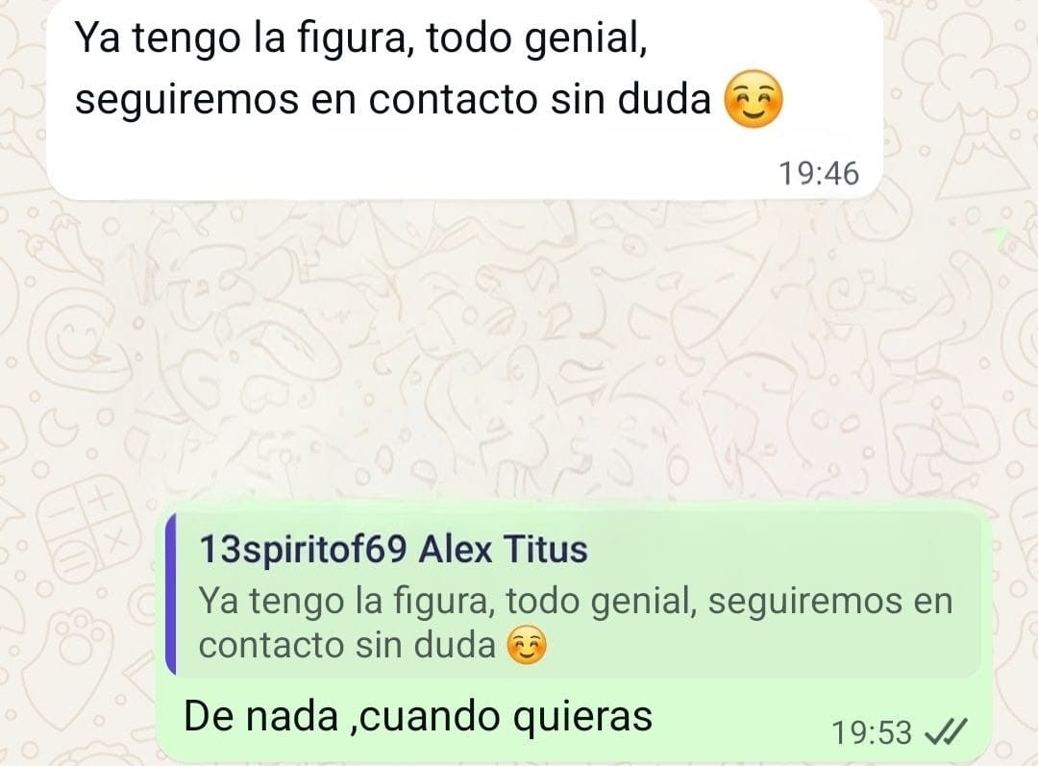Select the reply text De nada ,cuando quieras

pyautogui.click(x=418, y=716)
